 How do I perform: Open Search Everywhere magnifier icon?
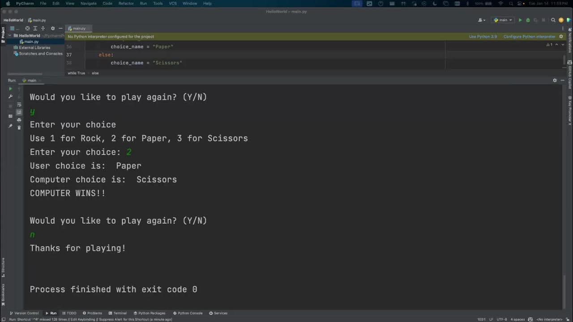click(x=553, y=20)
